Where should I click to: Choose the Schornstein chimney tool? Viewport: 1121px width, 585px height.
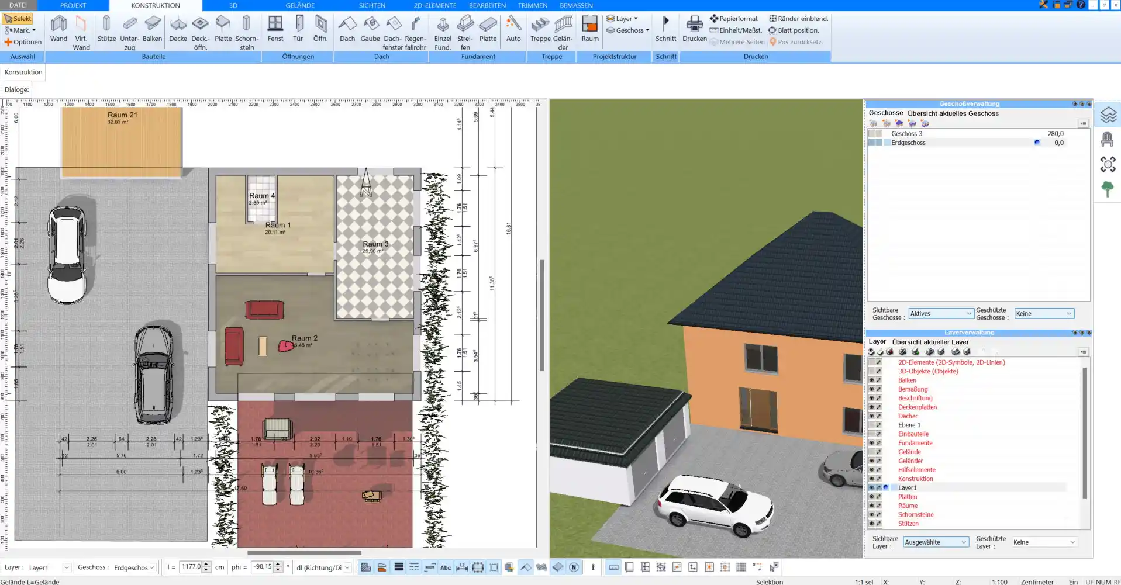pyautogui.click(x=247, y=33)
